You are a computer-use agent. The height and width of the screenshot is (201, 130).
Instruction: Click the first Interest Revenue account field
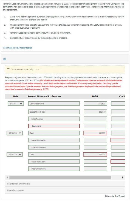coord(54,147)
